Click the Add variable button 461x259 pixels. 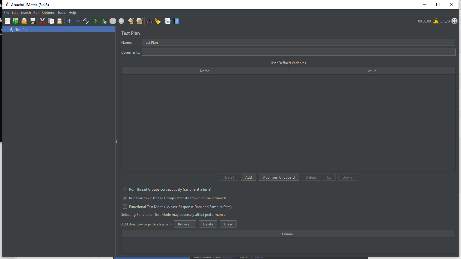pyautogui.click(x=249, y=177)
